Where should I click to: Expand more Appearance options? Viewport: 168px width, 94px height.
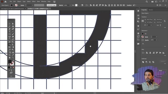(165, 46)
